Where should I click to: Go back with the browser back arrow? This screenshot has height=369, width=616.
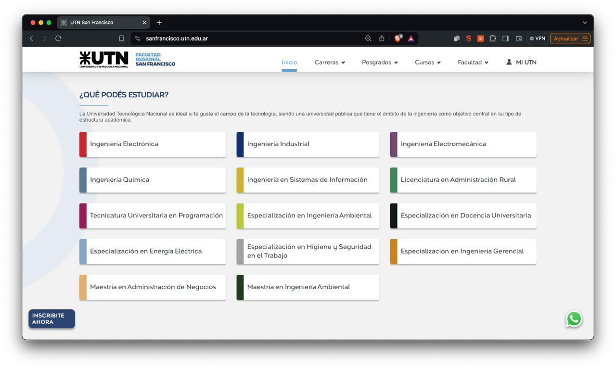click(31, 38)
